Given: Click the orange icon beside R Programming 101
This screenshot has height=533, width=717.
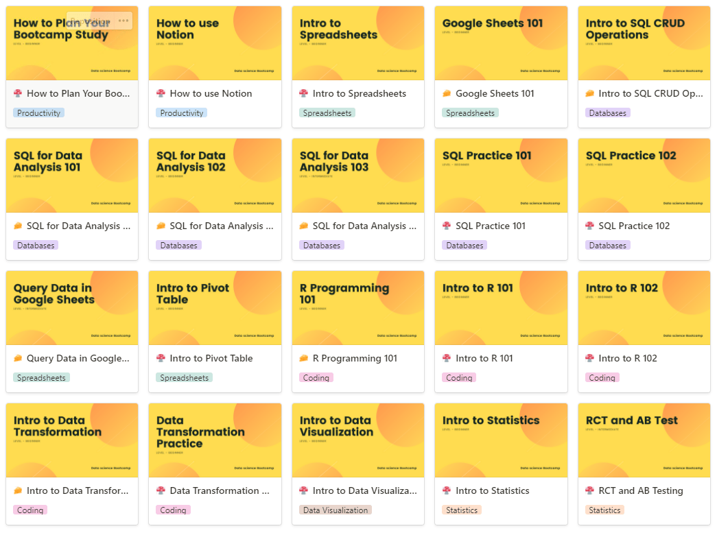Looking at the screenshot, I should (x=304, y=358).
